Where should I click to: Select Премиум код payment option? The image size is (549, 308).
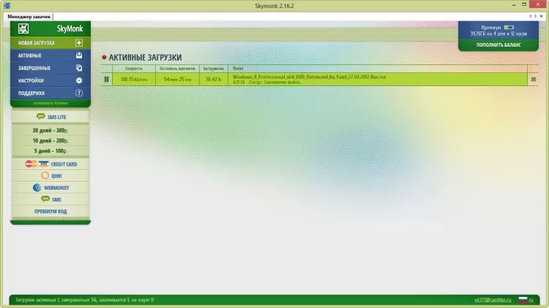(x=51, y=211)
